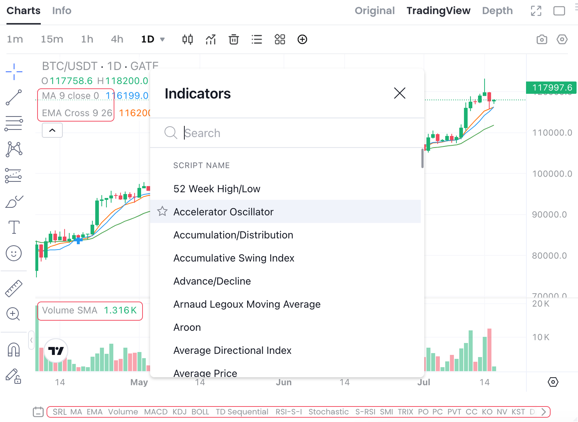Select the text annotation tool
The height and width of the screenshot is (422, 578).
(x=14, y=227)
